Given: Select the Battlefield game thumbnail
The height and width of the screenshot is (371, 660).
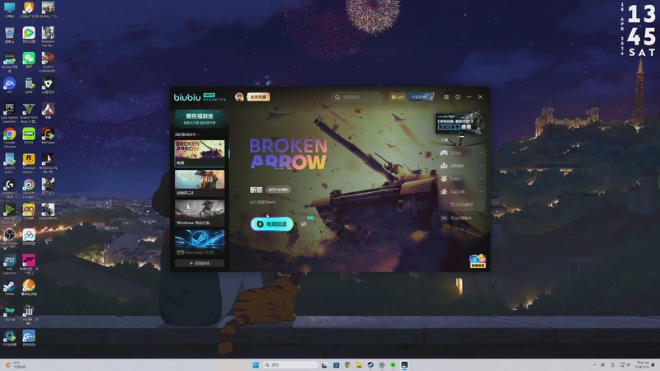Looking at the screenshot, I should (x=200, y=182).
